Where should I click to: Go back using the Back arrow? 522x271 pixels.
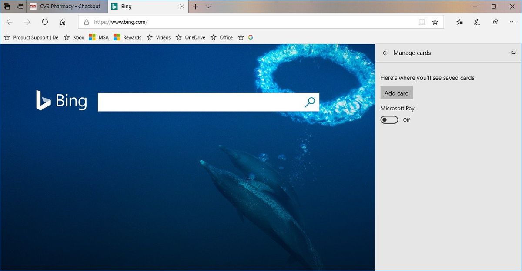point(10,22)
